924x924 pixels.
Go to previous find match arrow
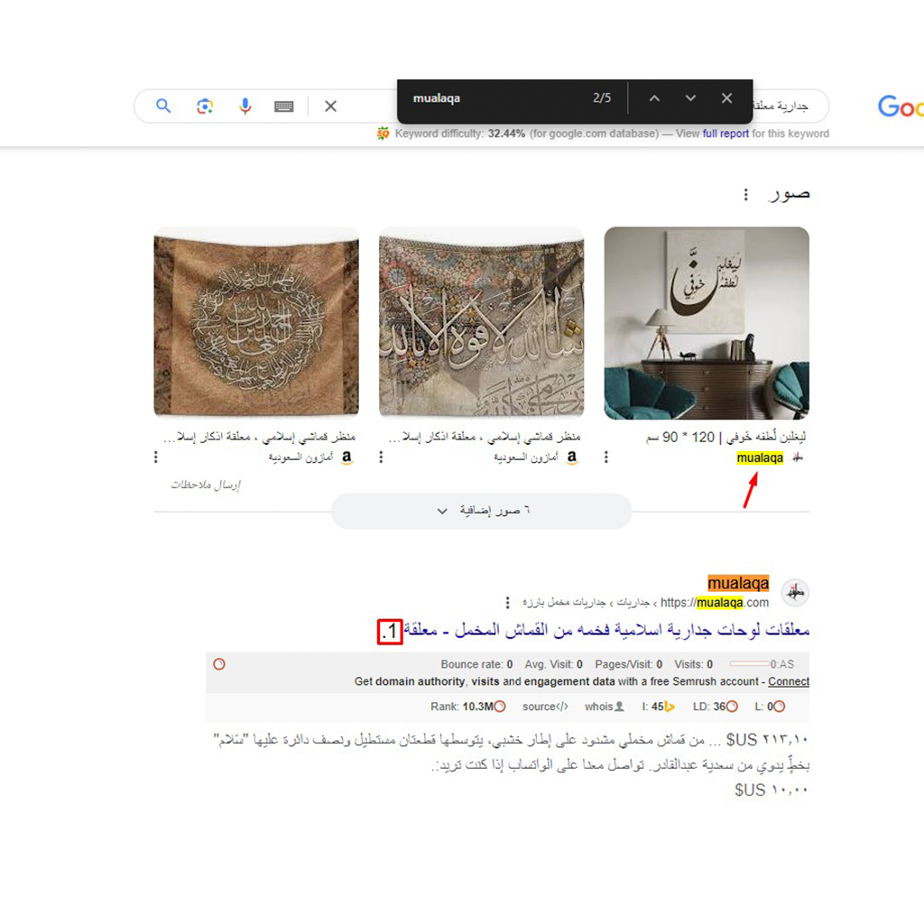(x=654, y=98)
